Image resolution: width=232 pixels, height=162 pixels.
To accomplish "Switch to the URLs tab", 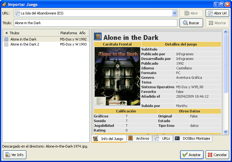I will (163, 138).
